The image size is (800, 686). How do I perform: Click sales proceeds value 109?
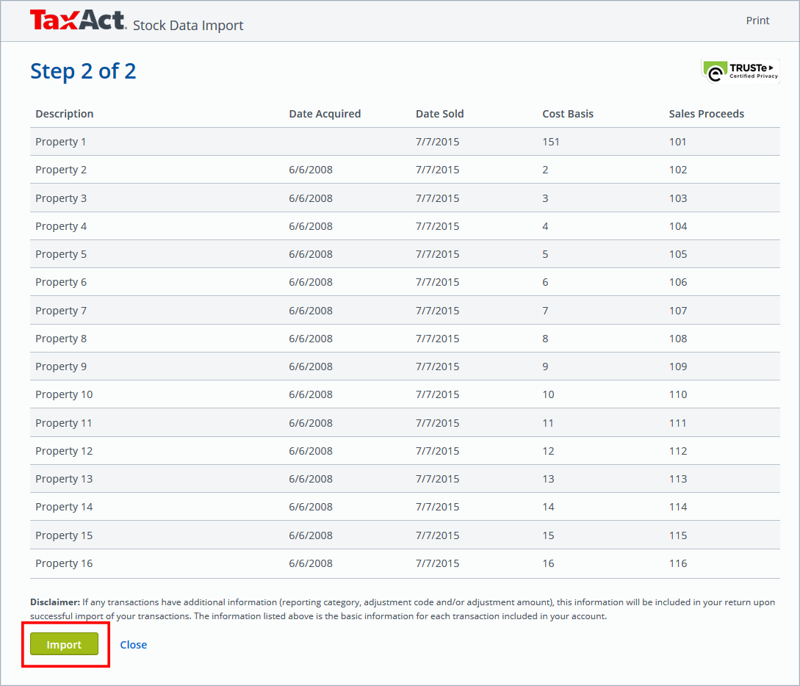tap(677, 367)
